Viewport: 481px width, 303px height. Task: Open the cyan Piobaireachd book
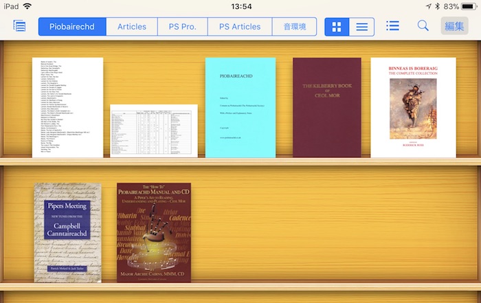pos(240,107)
